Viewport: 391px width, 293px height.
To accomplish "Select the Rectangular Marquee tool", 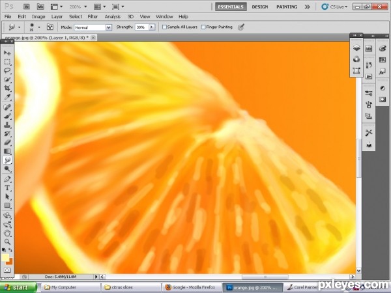I will [x=7, y=62].
